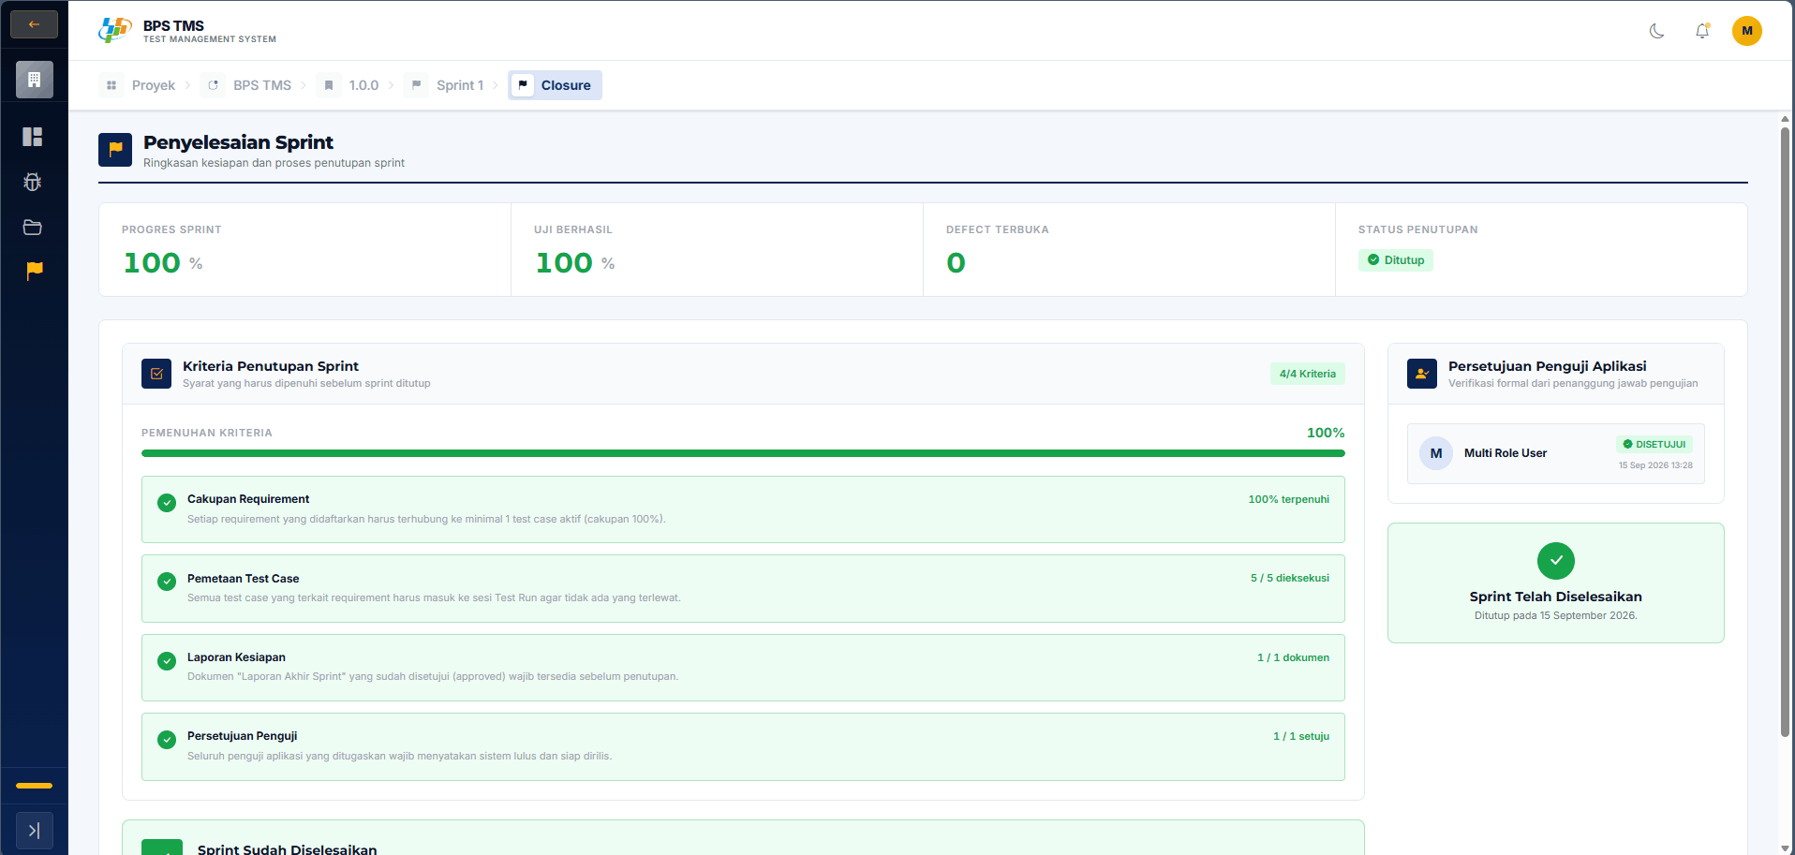Open the folder icon in sidebar
Screen dimensions: 1795x855
point(33,227)
